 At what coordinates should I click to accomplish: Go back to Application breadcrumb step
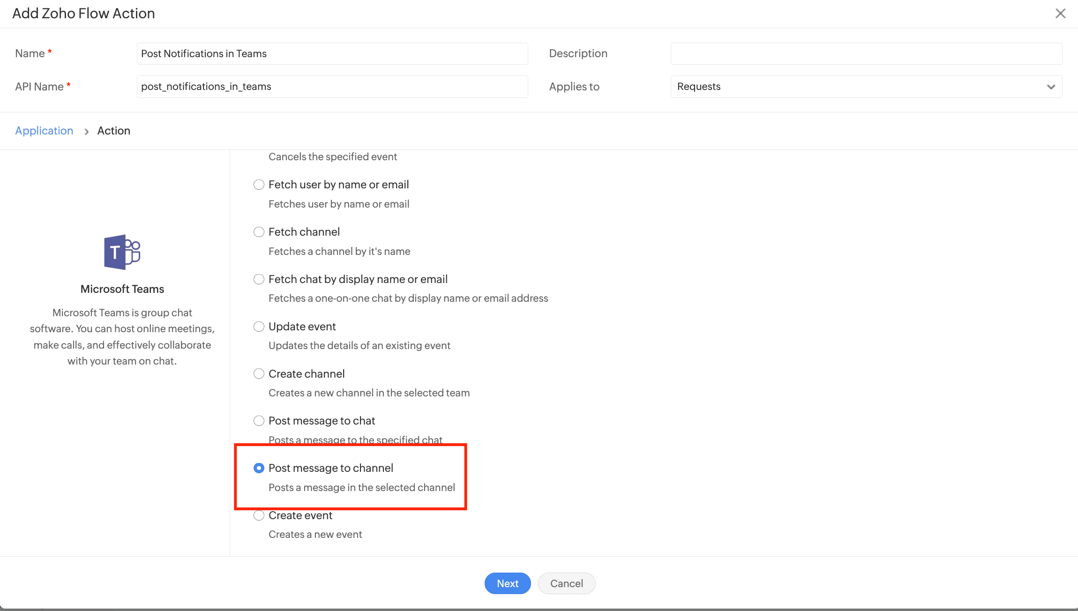tap(44, 131)
